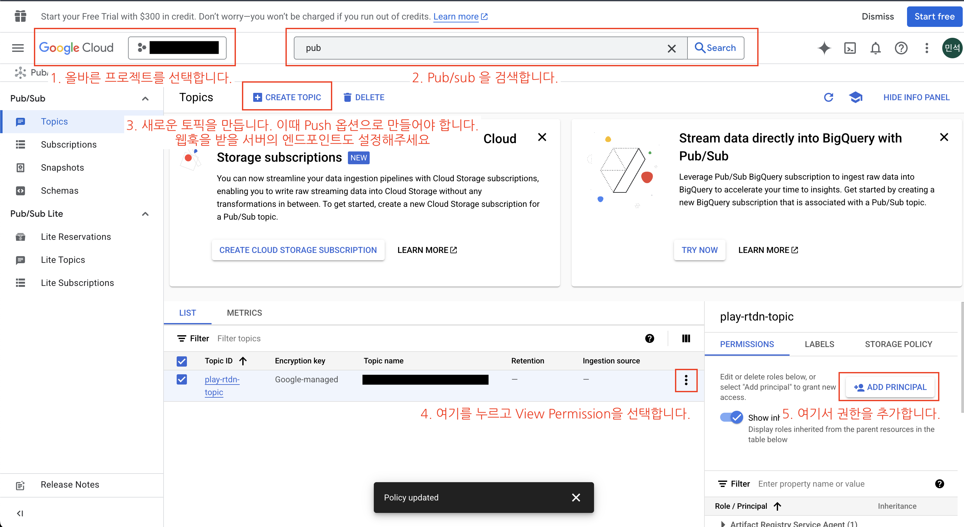Open the notifications bell
964x527 pixels.
coord(875,48)
